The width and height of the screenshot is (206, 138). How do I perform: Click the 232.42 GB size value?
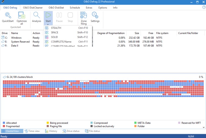[134, 38]
